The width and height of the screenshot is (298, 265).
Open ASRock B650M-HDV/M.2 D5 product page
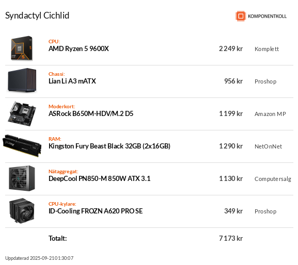[x=91, y=113]
